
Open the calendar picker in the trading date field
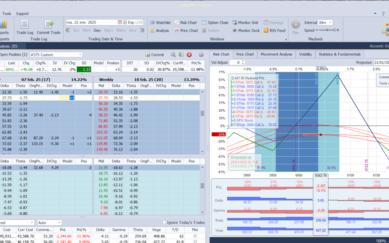[x=120, y=22]
